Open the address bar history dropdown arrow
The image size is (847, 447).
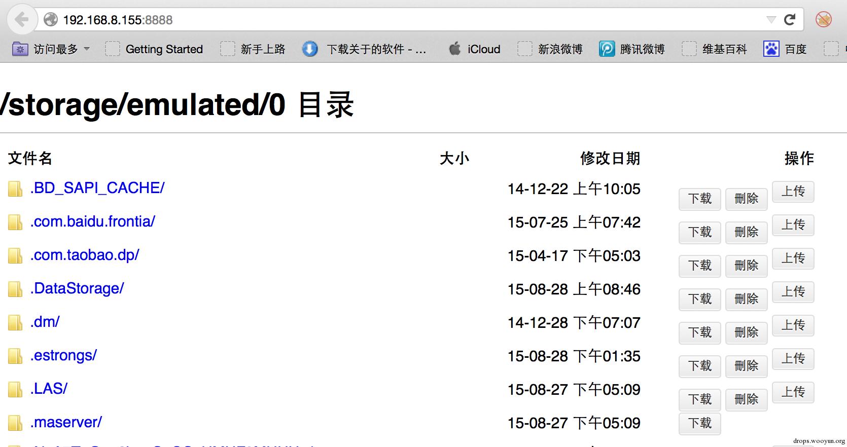tap(771, 20)
